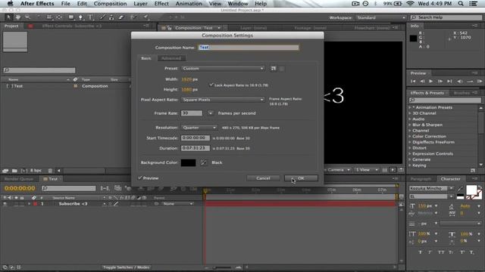Switch to the Render Queue tab
Viewport: 485px width, 272px height.
18,179
